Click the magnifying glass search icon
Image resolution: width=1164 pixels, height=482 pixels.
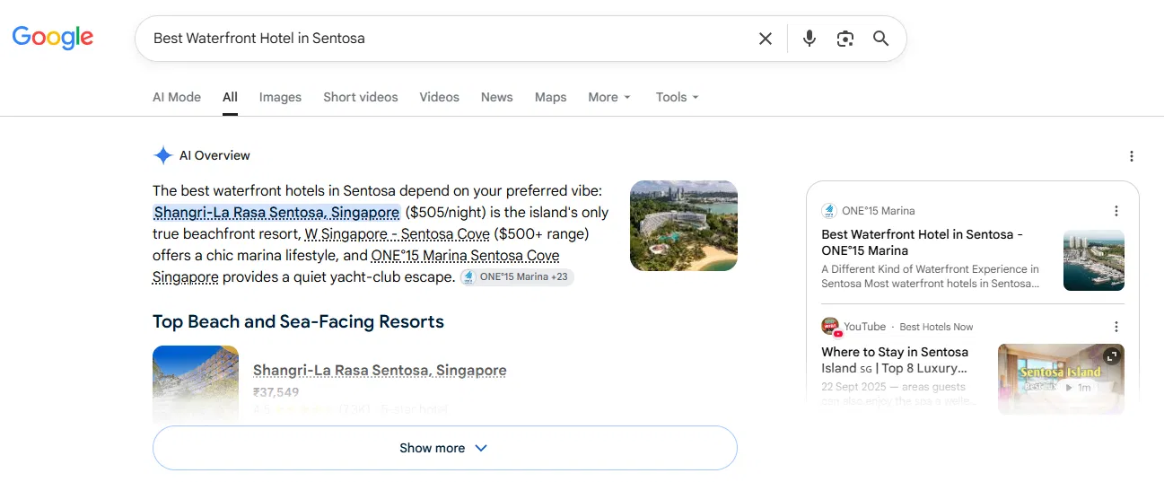point(881,39)
